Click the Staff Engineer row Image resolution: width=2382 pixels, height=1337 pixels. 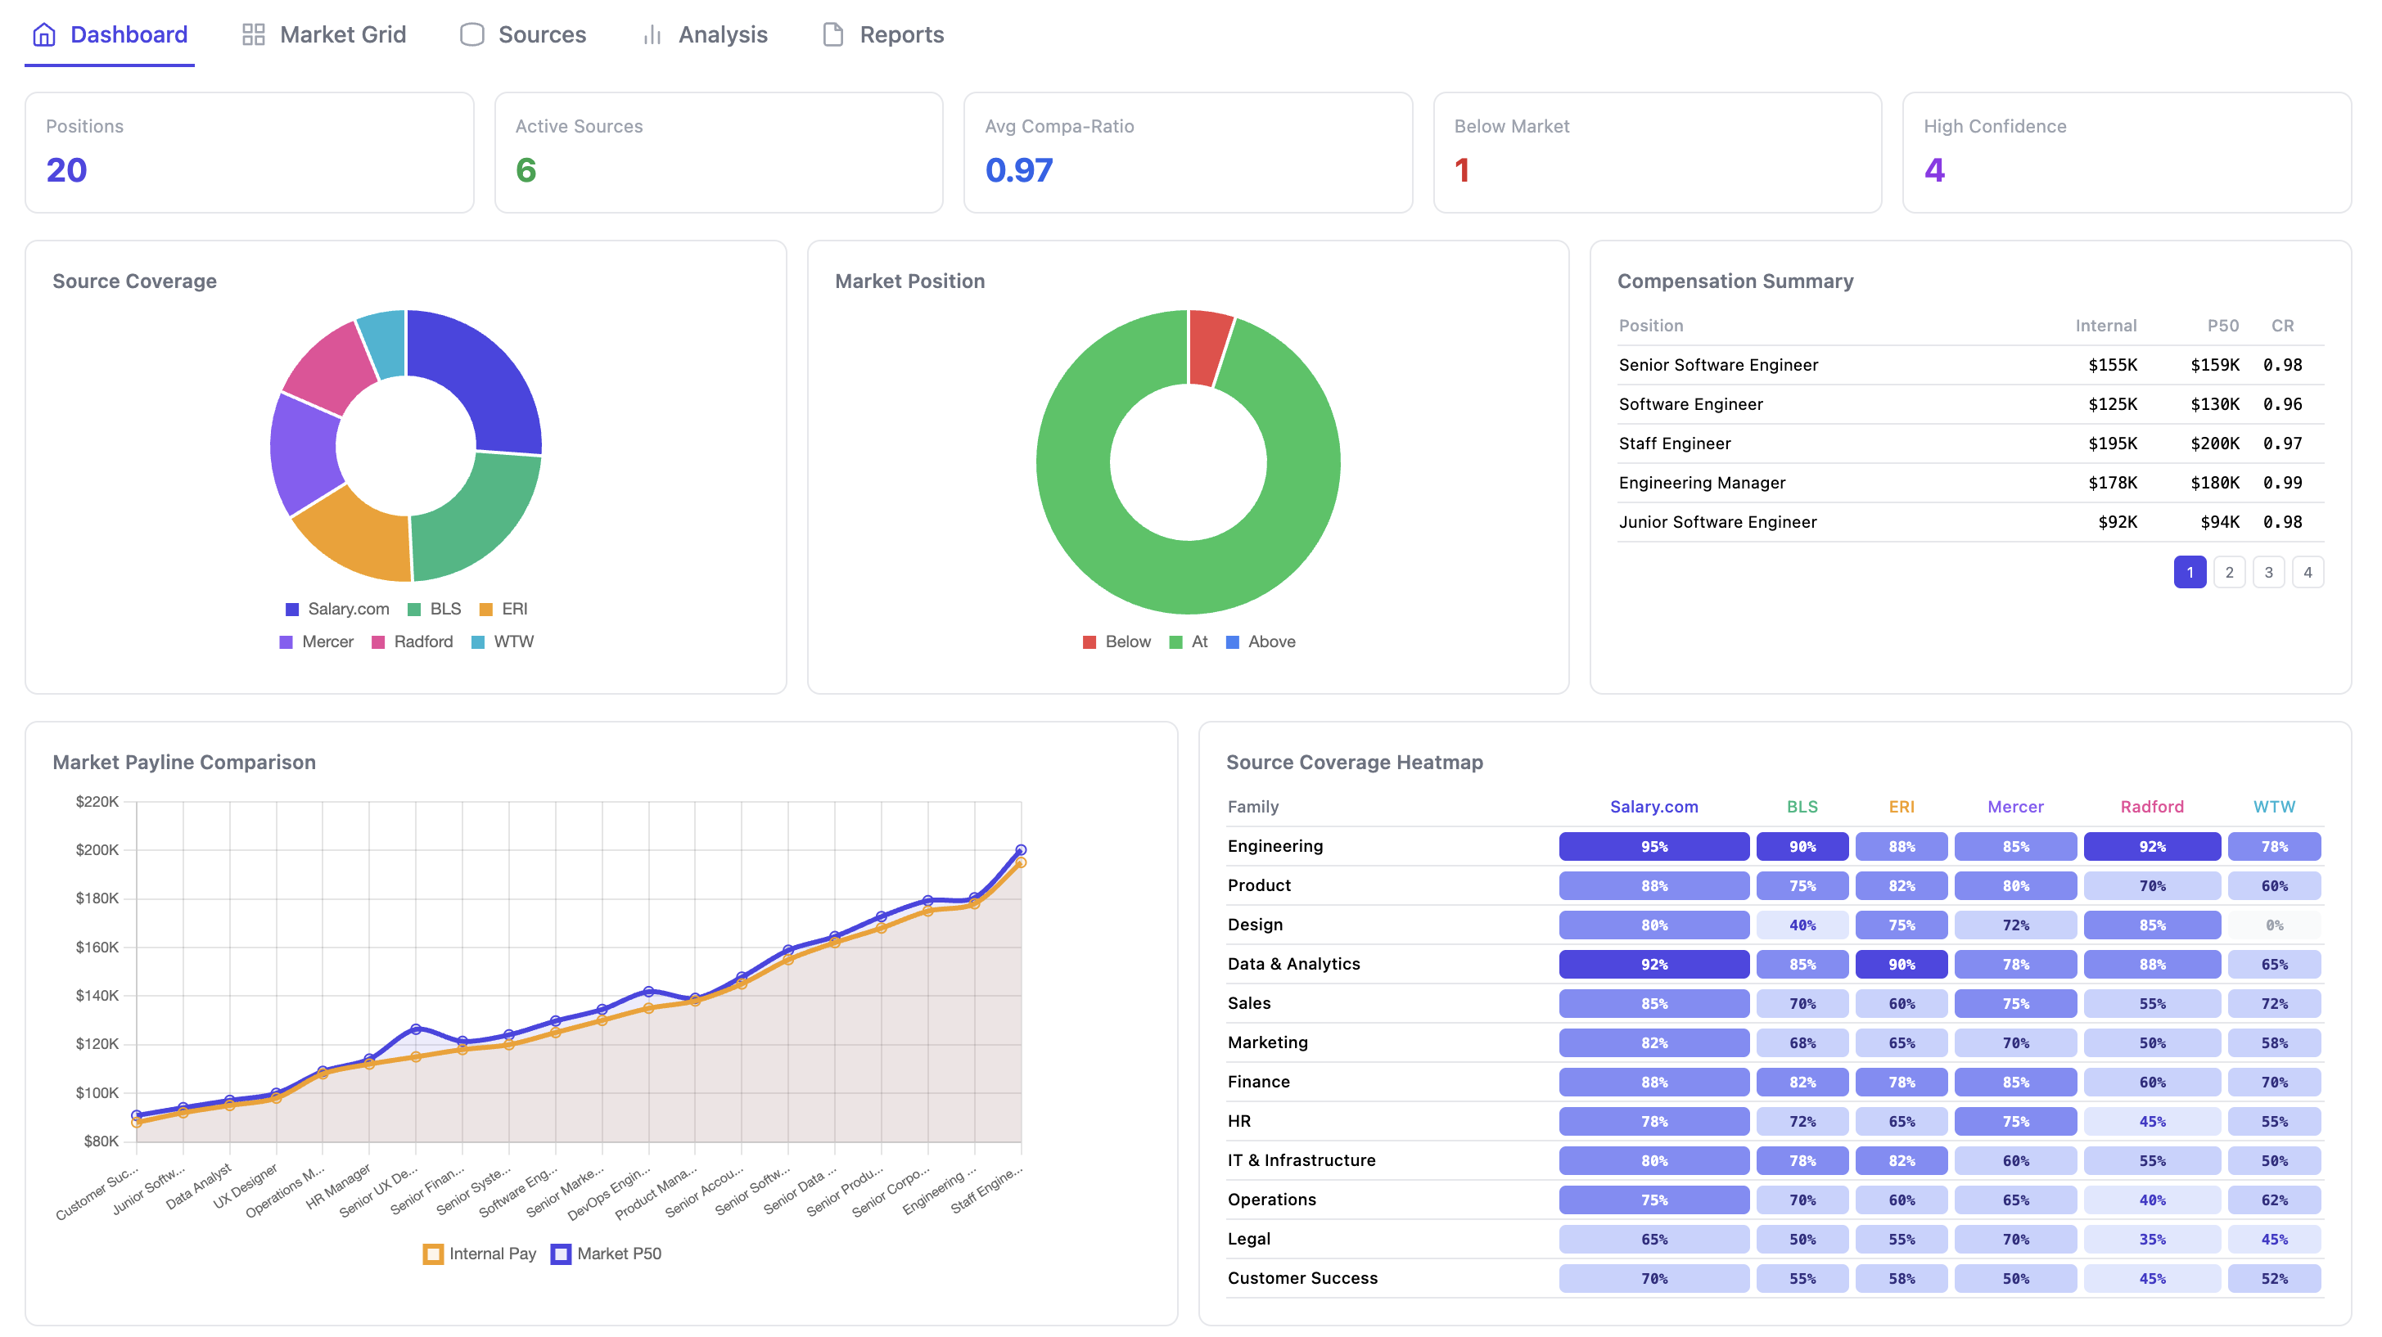1969,443
